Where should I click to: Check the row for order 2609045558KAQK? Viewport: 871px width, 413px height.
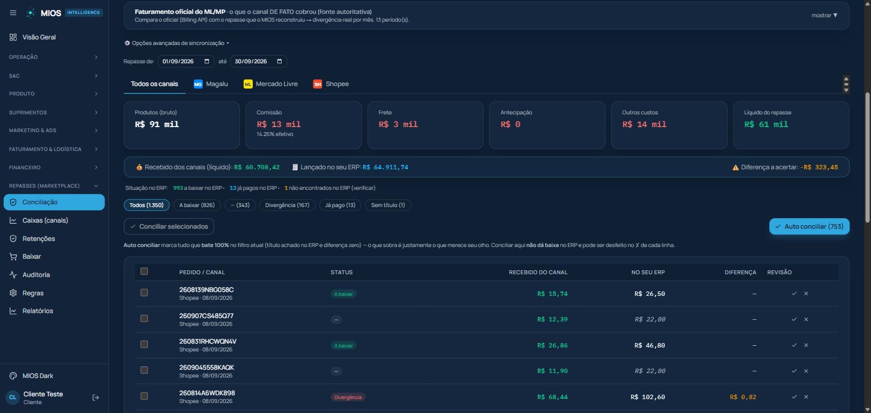(144, 370)
